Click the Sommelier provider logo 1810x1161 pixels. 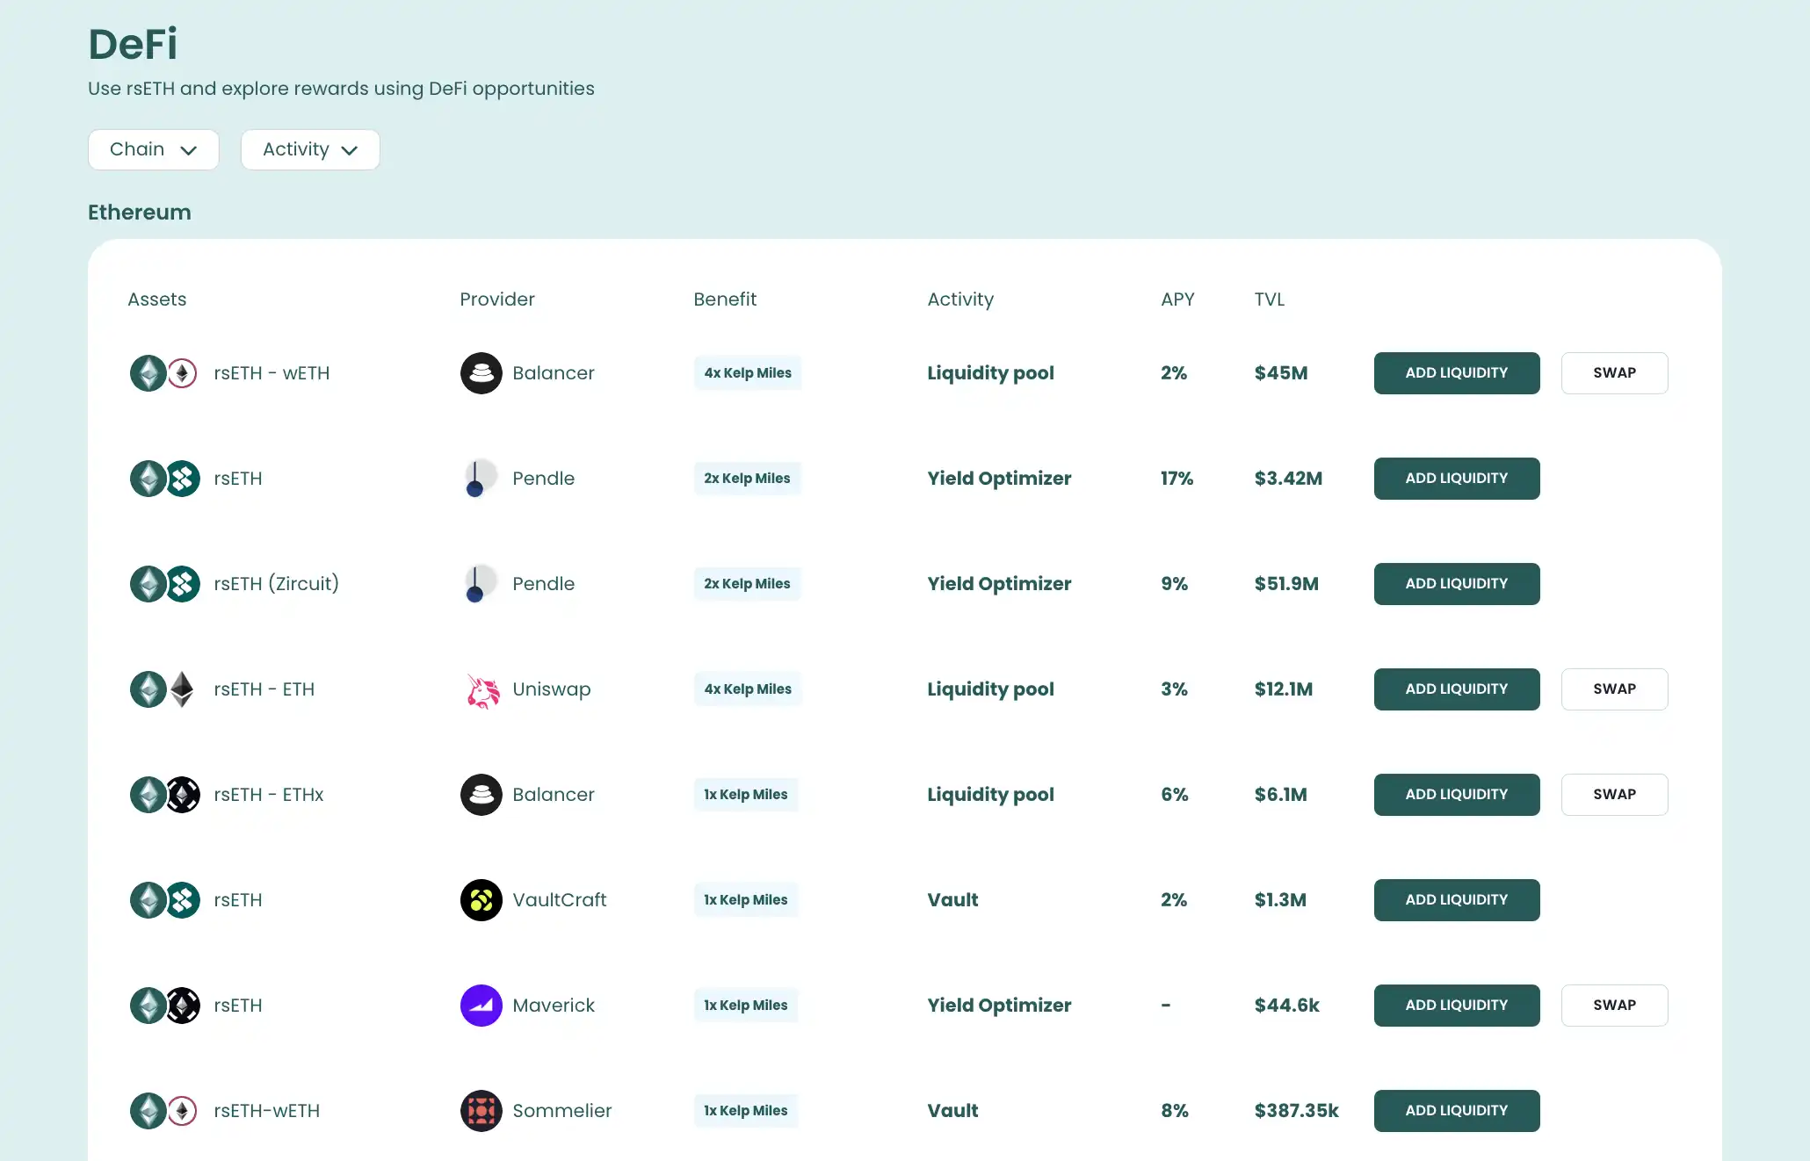(x=481, y=1111)
